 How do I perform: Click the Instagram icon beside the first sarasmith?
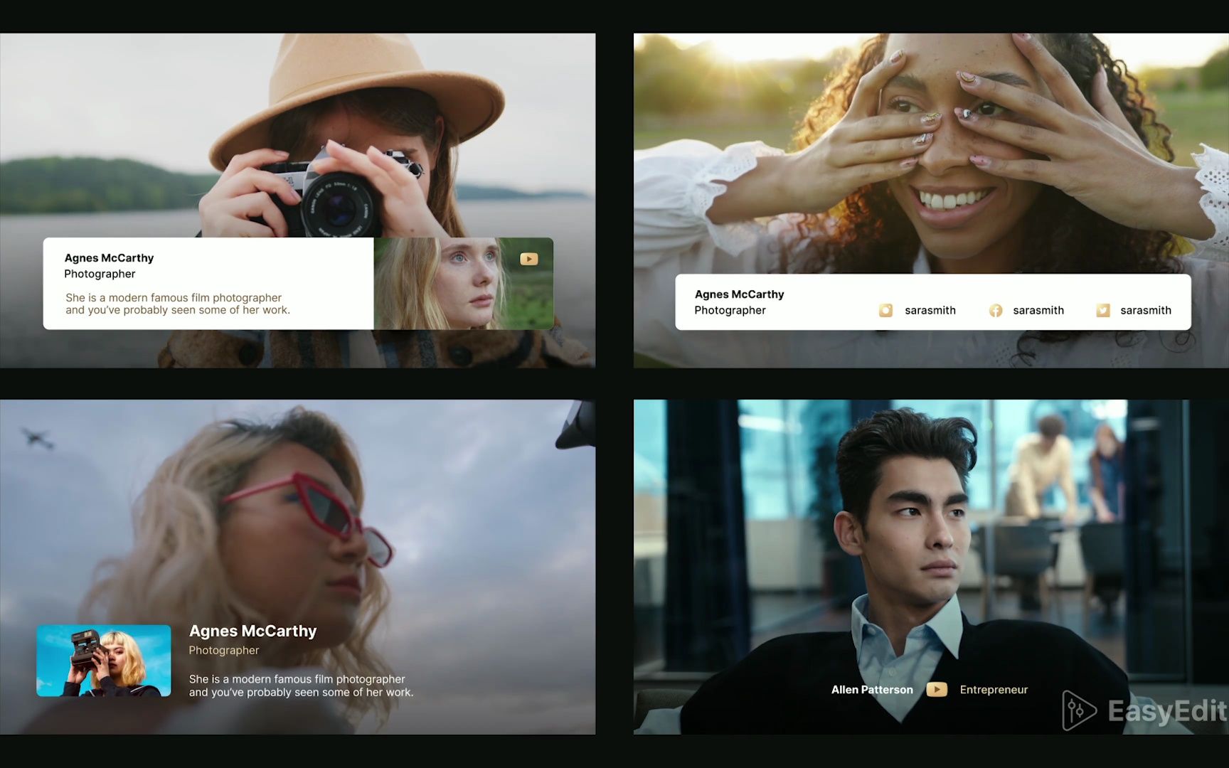[x=885, y=310]
